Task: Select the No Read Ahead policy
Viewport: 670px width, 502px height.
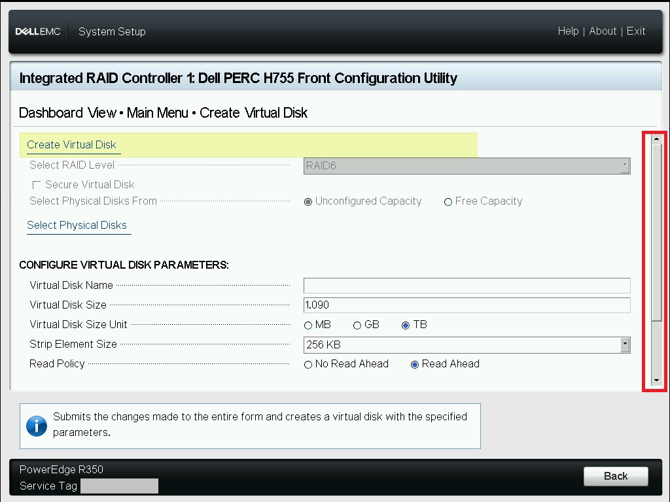Action: (308, 365)
